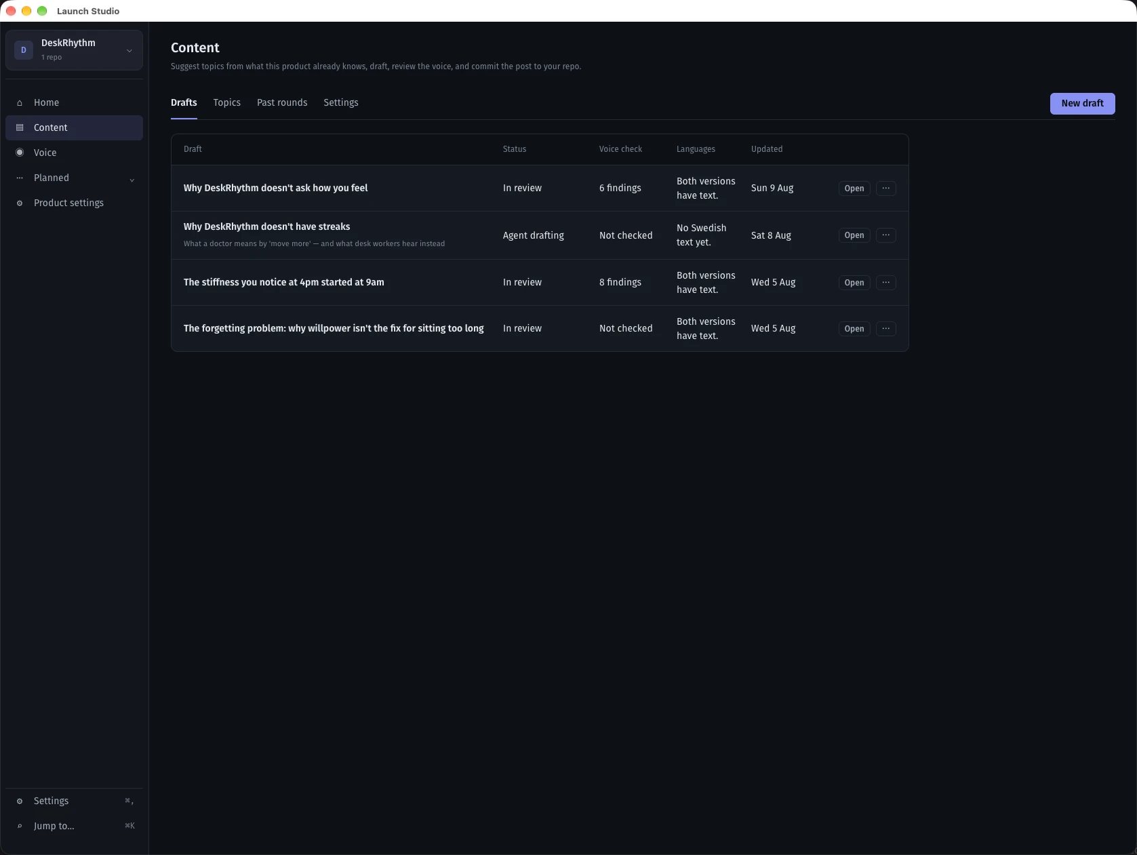Click the Voice circle icon in sidebar

pos(20,153)
